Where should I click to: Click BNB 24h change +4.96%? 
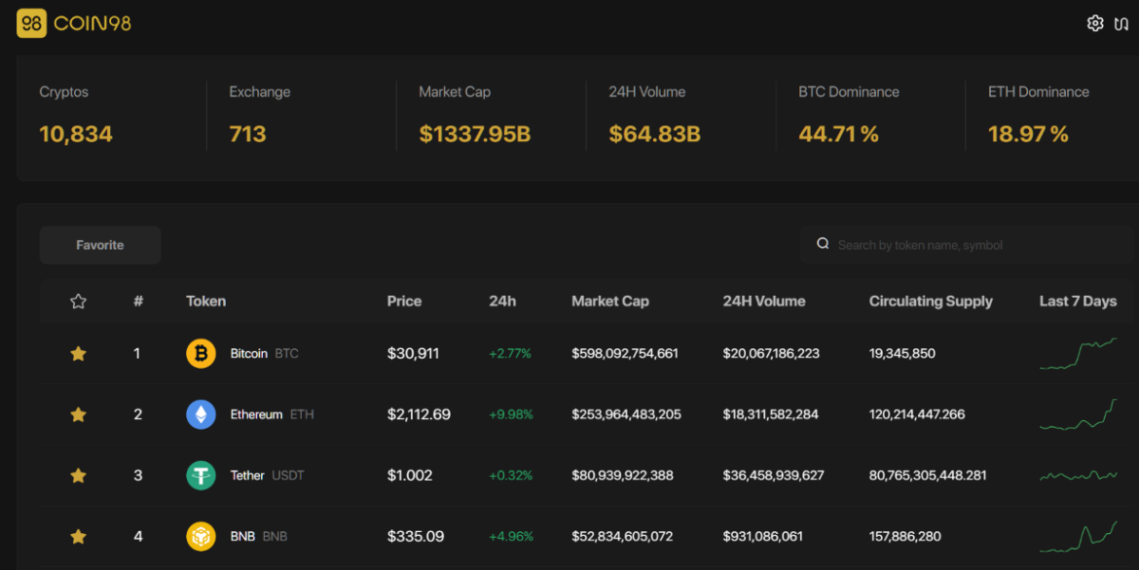[x=511, y=537]
